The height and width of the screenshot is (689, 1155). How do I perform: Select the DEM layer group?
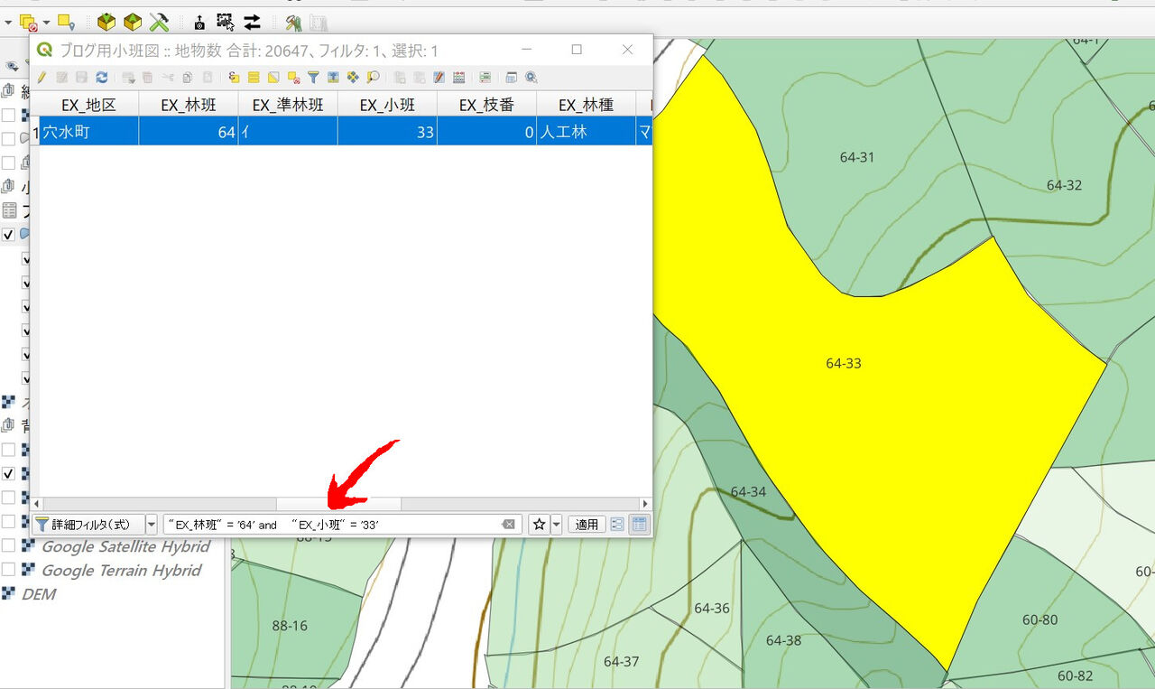[38, 594]
